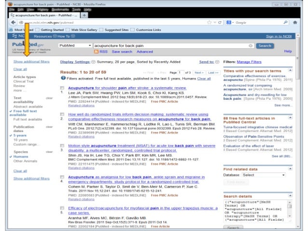Open the Find related data Database dropdown

[264, 175]
